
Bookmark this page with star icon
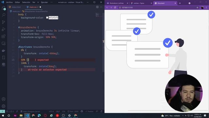[x=197, y=8]
